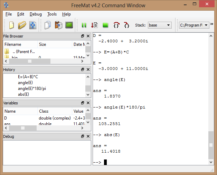Expand the toolbar overflow chevron
The image size is (217, 175).
click(212, 24)
